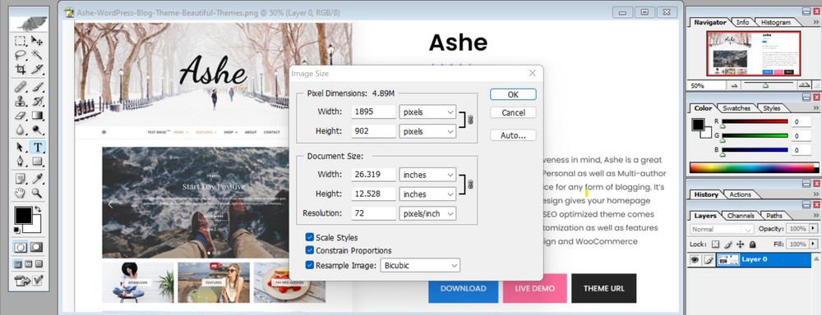Switch to the Paths tab

coord(774,216)
